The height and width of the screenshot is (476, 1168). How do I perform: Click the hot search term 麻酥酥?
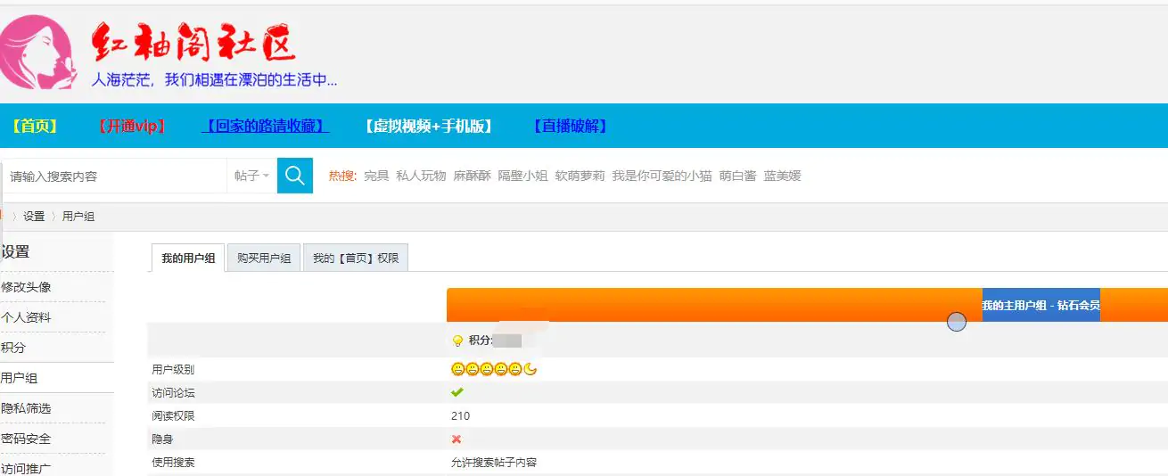click(x=472, y=176)
